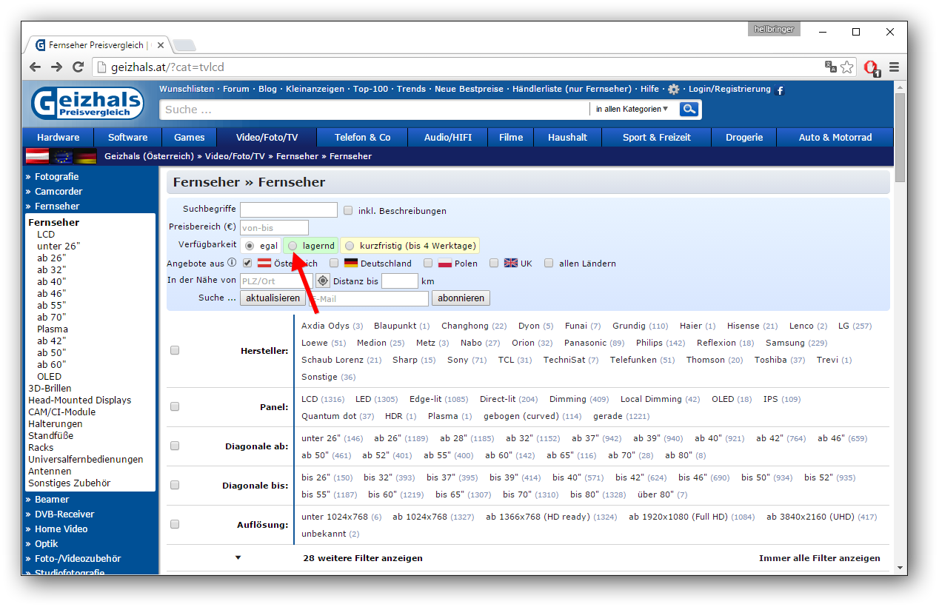This screenshot has width=939, height=607.
Task: Click the main Suche search box
Action: point(375,110)
